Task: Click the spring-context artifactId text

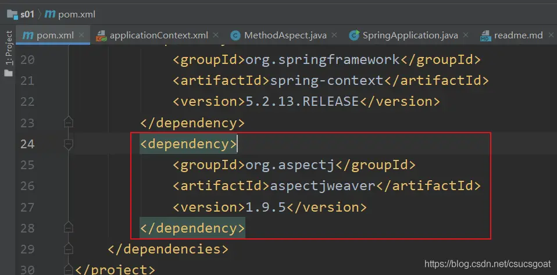Action: 327,81
